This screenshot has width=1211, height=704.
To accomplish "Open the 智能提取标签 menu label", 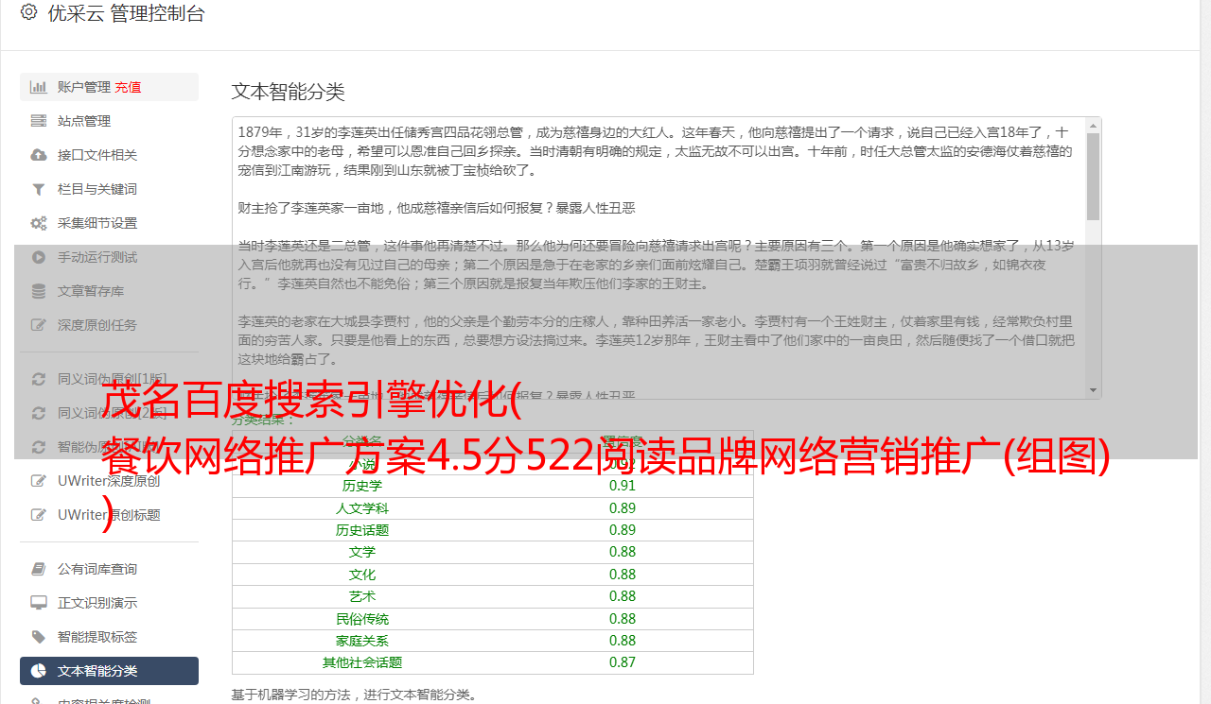I will tap(97, 637).
